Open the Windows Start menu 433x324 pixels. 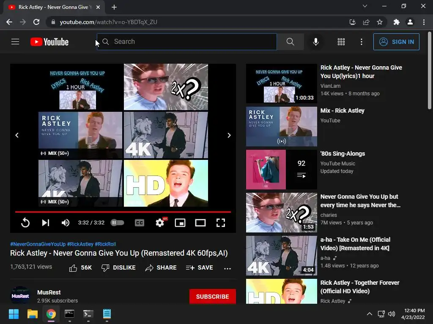14,314
